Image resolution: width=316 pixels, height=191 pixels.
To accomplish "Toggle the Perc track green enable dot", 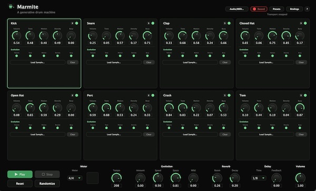I will click(153, 95).
